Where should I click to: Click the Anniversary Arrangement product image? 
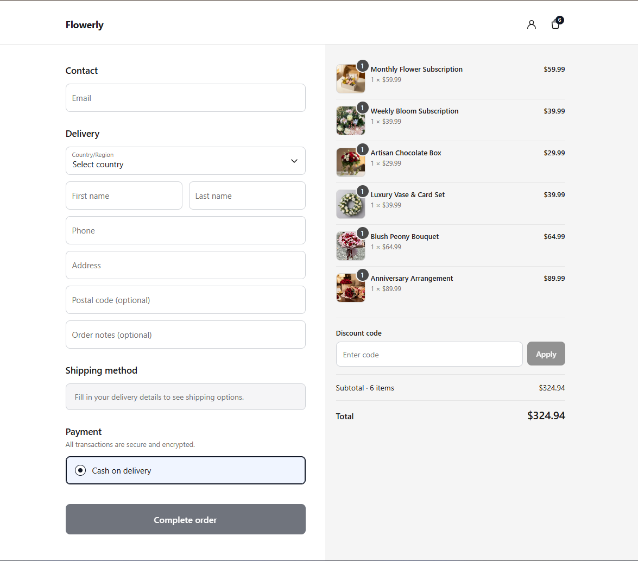(350, 288)
